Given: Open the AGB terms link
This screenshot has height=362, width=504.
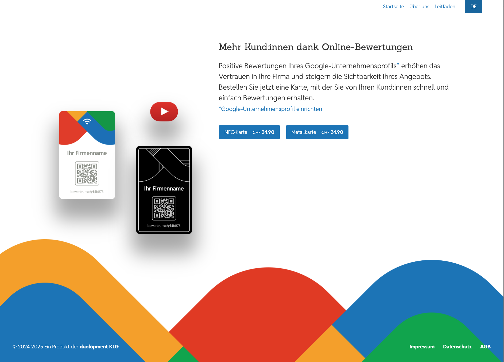Looking at the screenshot, I should click(x=485, y=347).
